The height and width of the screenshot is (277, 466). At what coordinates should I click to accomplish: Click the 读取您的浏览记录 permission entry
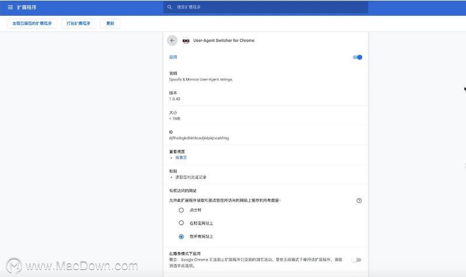191,177
